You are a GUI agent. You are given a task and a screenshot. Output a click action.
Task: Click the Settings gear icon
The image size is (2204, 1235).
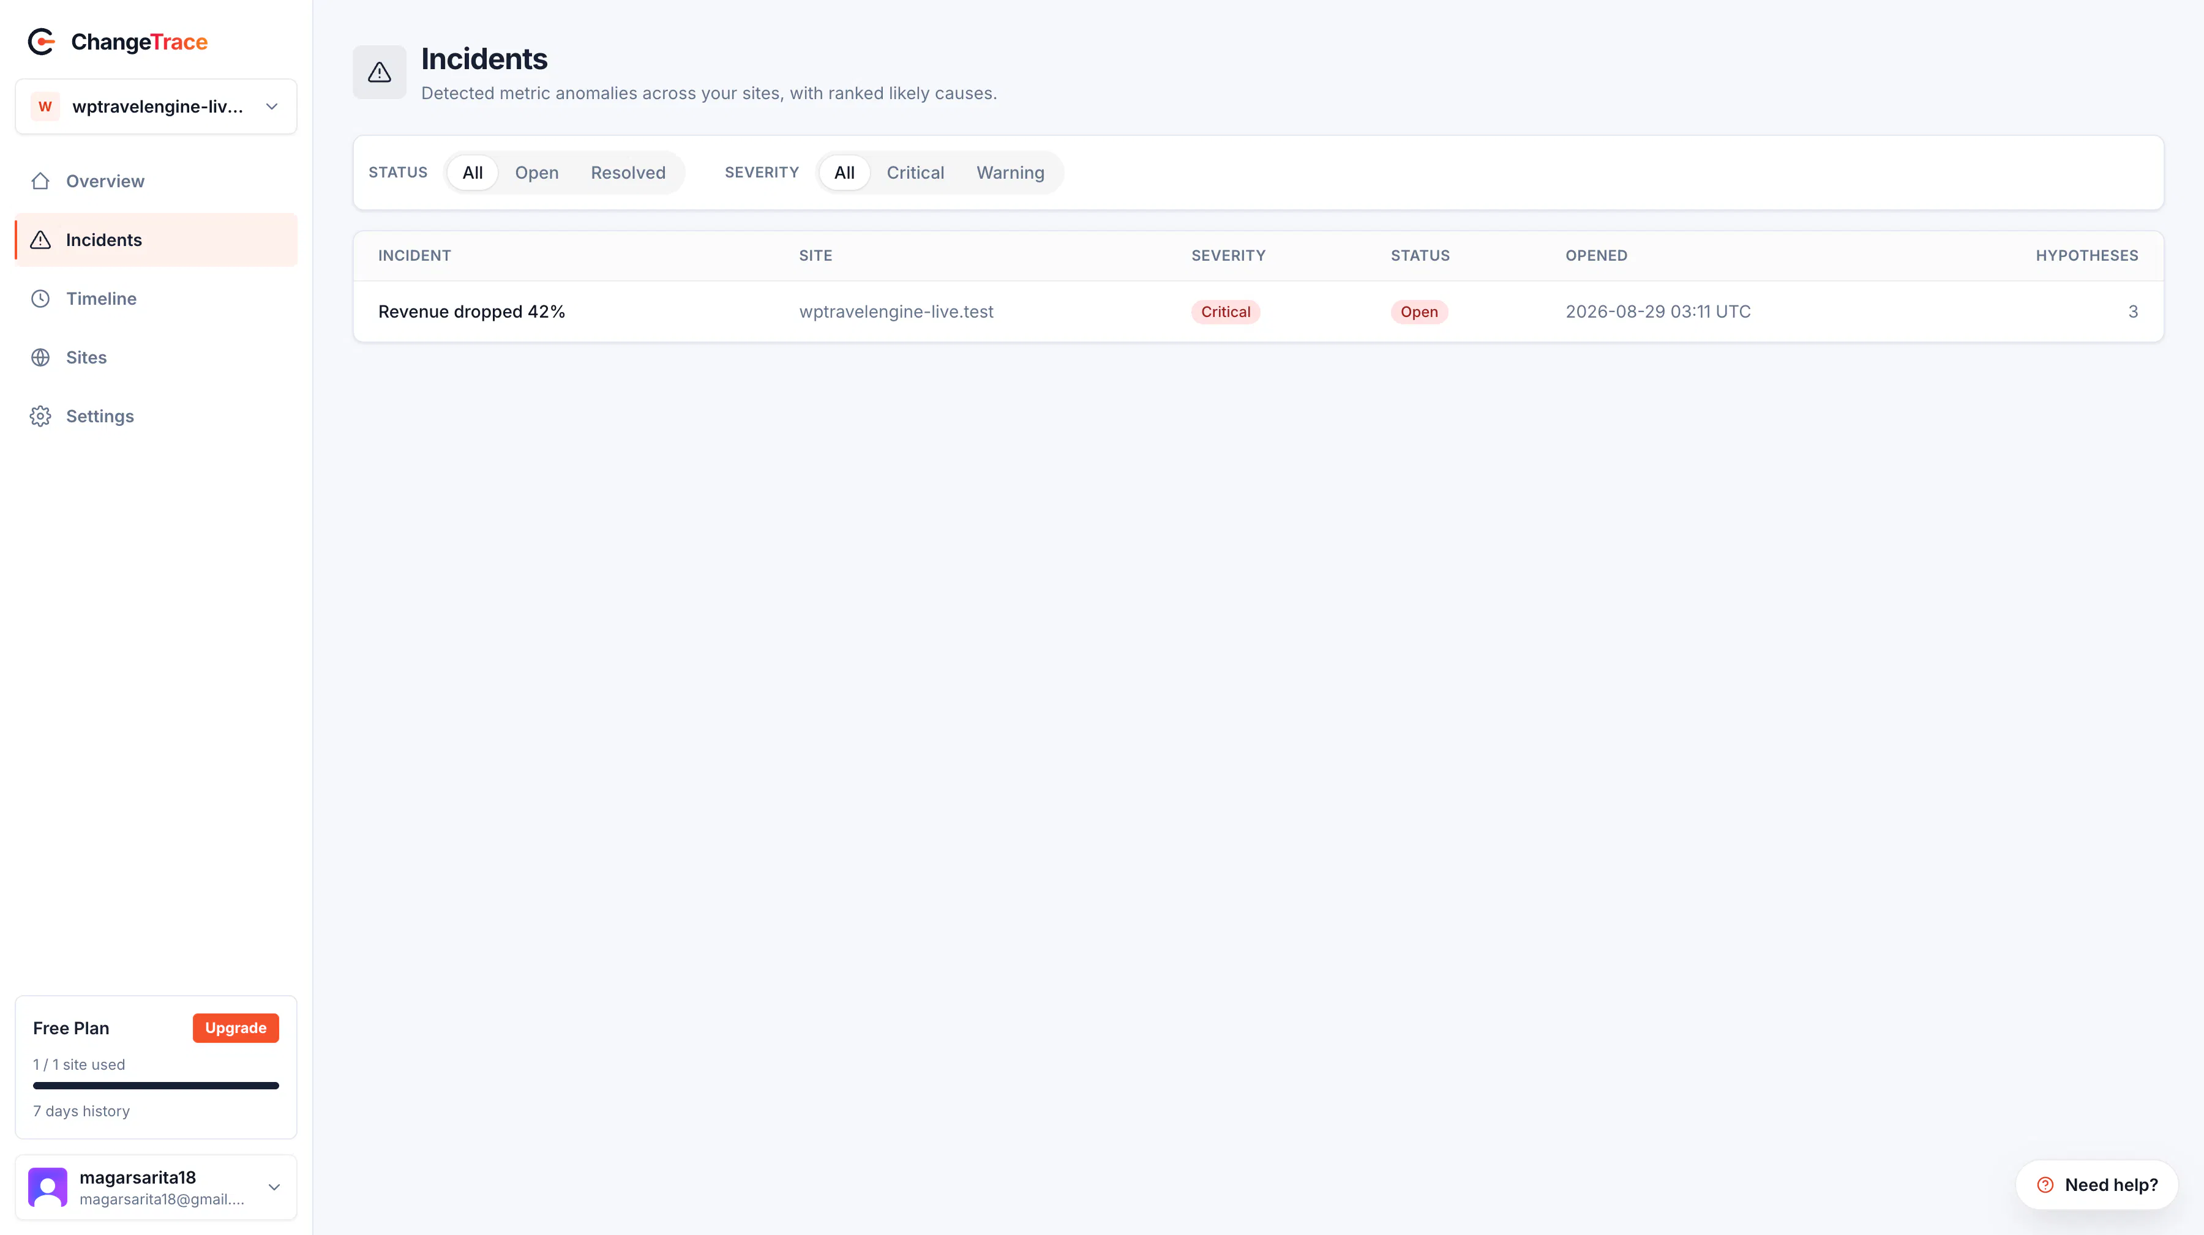pos(40,417)
